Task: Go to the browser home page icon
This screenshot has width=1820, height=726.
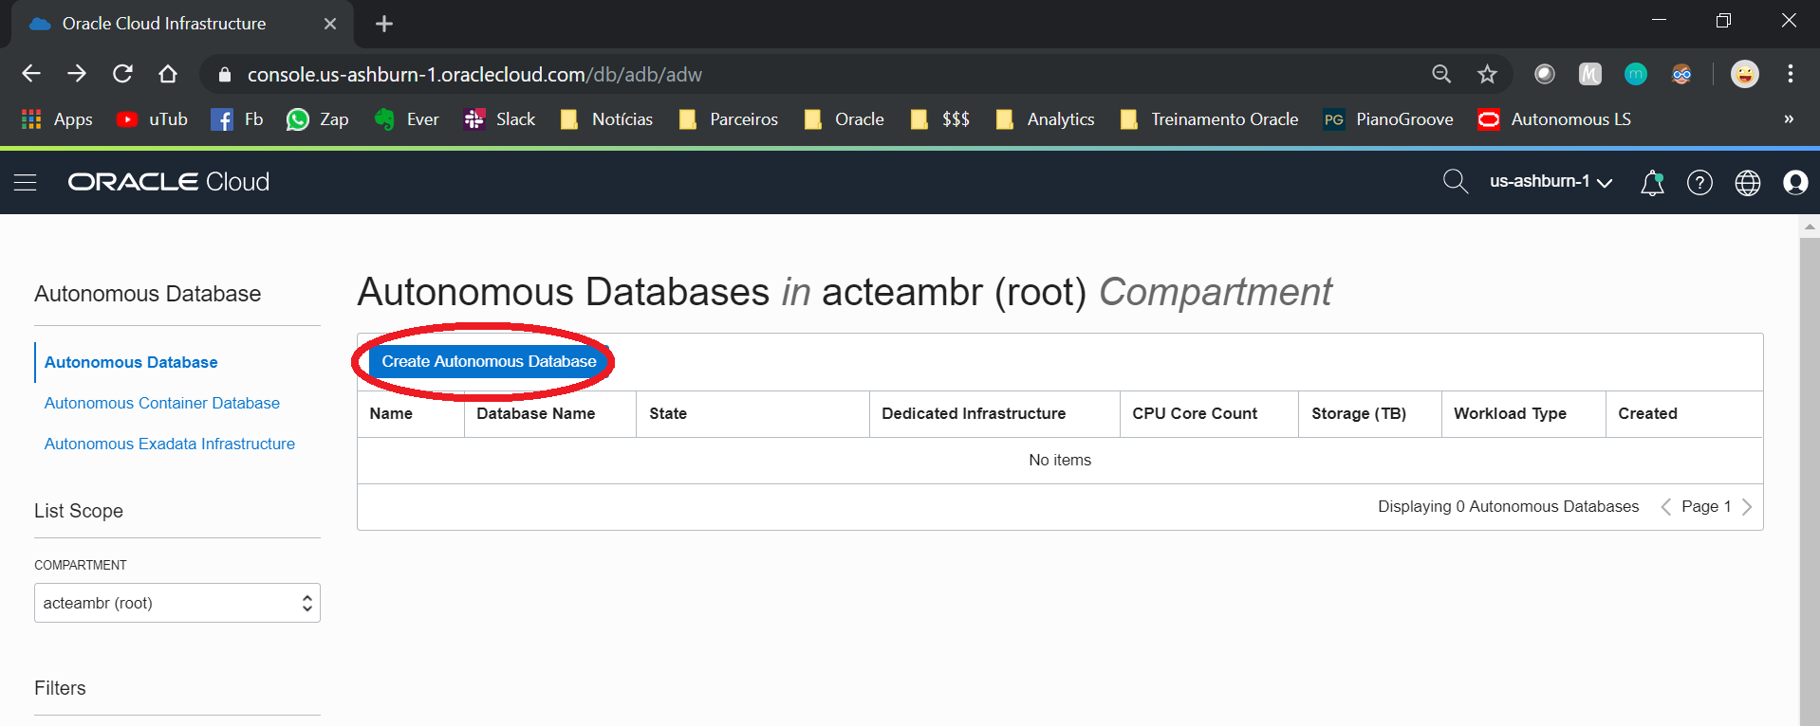Action: click(168, 74)
